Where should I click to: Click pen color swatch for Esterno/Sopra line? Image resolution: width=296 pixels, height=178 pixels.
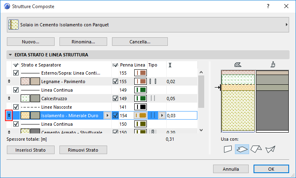click(x=140, y=73)
